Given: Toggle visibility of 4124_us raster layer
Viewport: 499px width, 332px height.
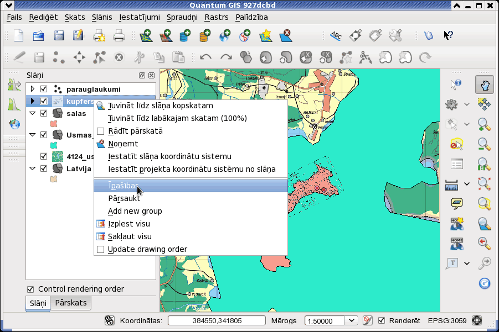Looking at the screenshot, I should 44,156.
